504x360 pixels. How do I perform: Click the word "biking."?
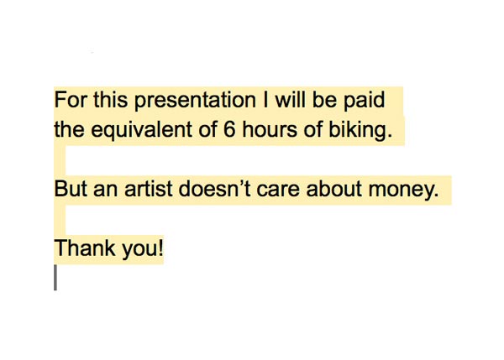tap(360, 130)
